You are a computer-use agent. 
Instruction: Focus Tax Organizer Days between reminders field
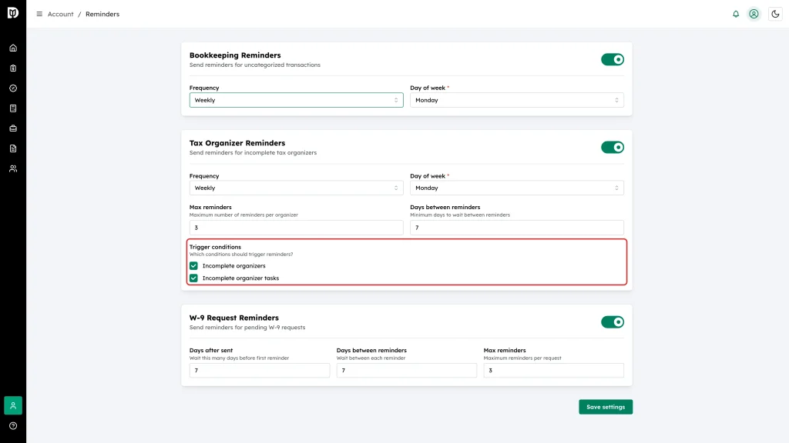517,228
